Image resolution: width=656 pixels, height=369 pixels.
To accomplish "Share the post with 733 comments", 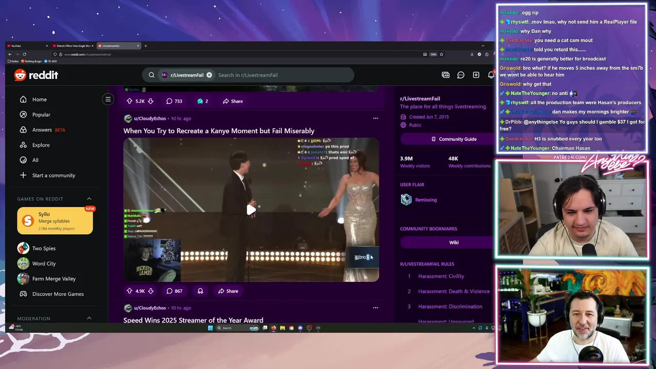I will pyautogui.click(x=233, y=101).
